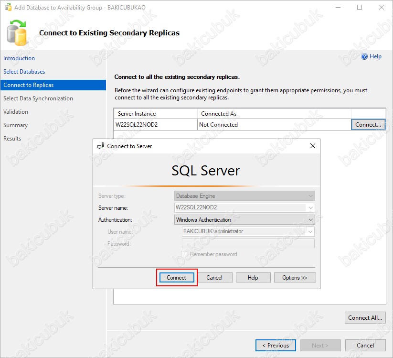Expand the Server name combo box arrow
The width and height of the screenshot is (393, 358).
pyautogui.click(x=310, y=207)
